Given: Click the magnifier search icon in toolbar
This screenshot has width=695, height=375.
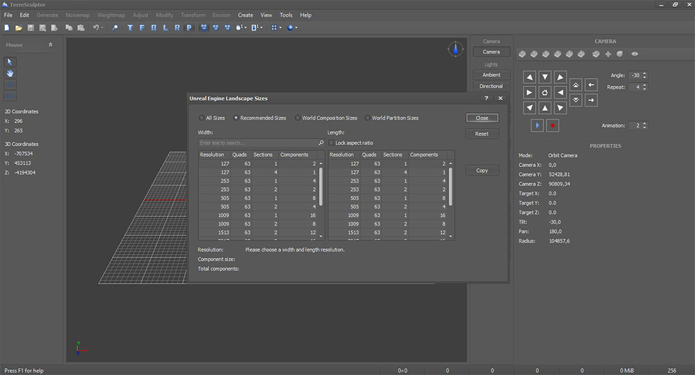Looking at the screenshot, I should (x=115, y=28).
